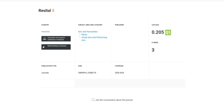Click the Journals publication type text
The height and width of the screenshot is (104, 224).
pyautogui.click(x=45, y=73)
